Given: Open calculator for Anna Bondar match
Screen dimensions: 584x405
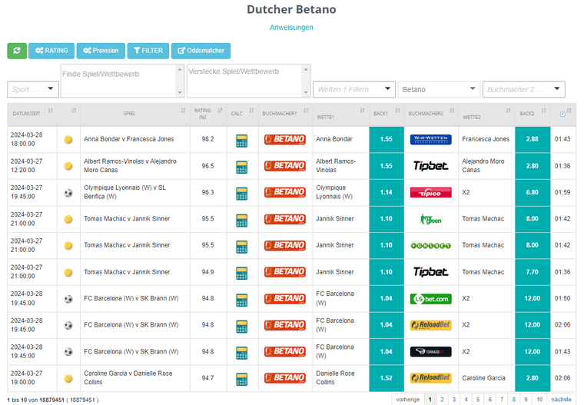Looking at the screenshot, I should coord(242,141).
